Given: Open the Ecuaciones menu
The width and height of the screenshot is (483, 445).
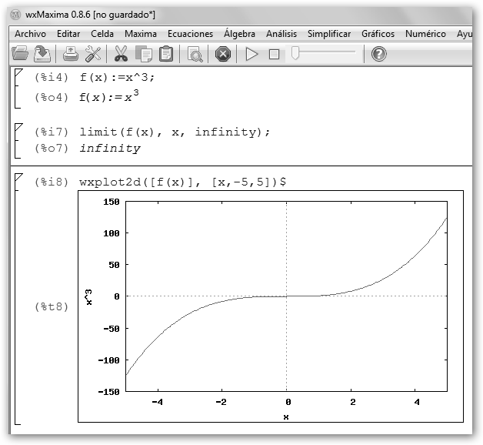Looking at the screenshot, I should pyautogui.click(x=190, y=34).
